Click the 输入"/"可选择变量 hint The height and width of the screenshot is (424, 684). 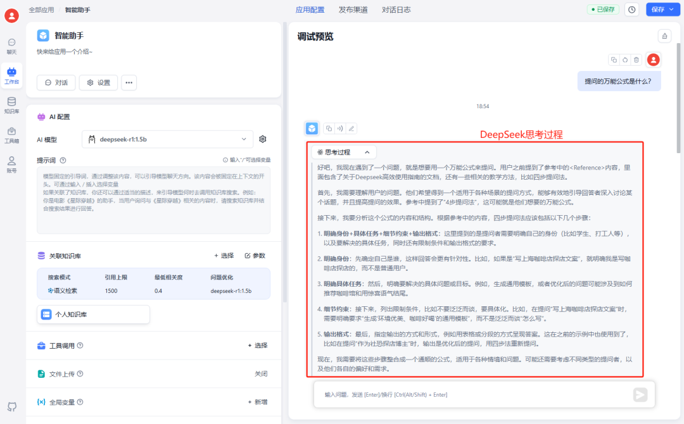[246, 160]
